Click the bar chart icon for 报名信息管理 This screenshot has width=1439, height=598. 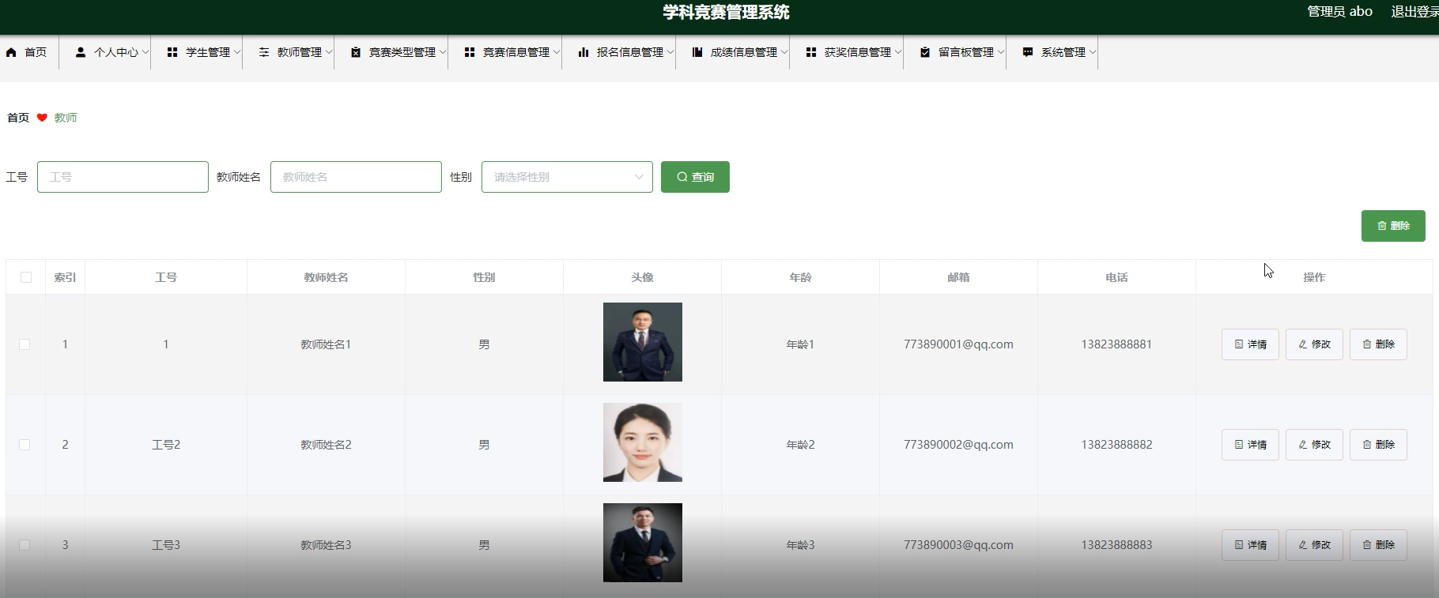584,52
